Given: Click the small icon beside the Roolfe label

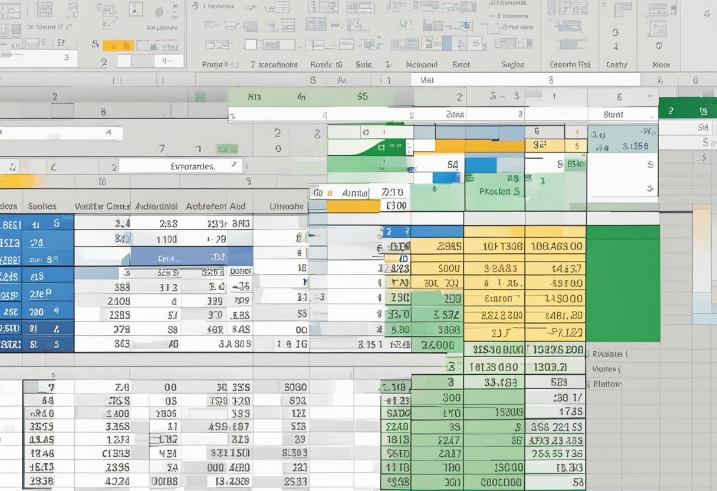Looking at the screenshot, I should point(339,65).
